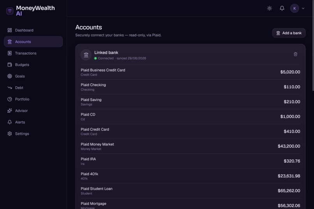
Task: Navigate to Goals
Action: click(x=33, y=76)
